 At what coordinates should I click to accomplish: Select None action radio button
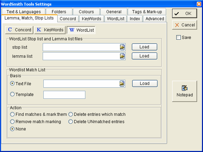pos(12,129)
